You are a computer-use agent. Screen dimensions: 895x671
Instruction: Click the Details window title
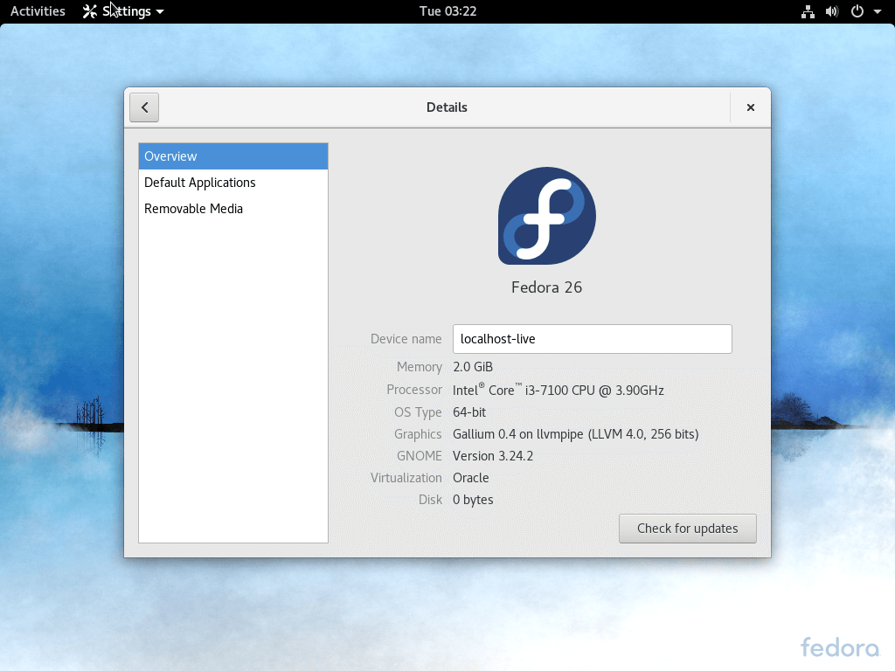coord(447,107)
